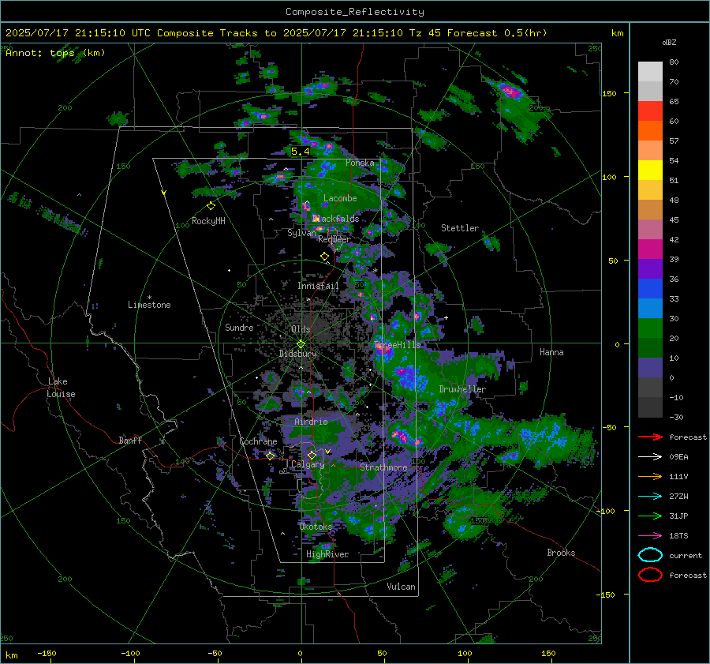Click the RockyMH label

click(208, 221)
